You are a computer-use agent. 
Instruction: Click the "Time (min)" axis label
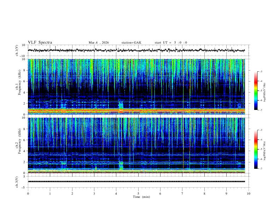141,197
